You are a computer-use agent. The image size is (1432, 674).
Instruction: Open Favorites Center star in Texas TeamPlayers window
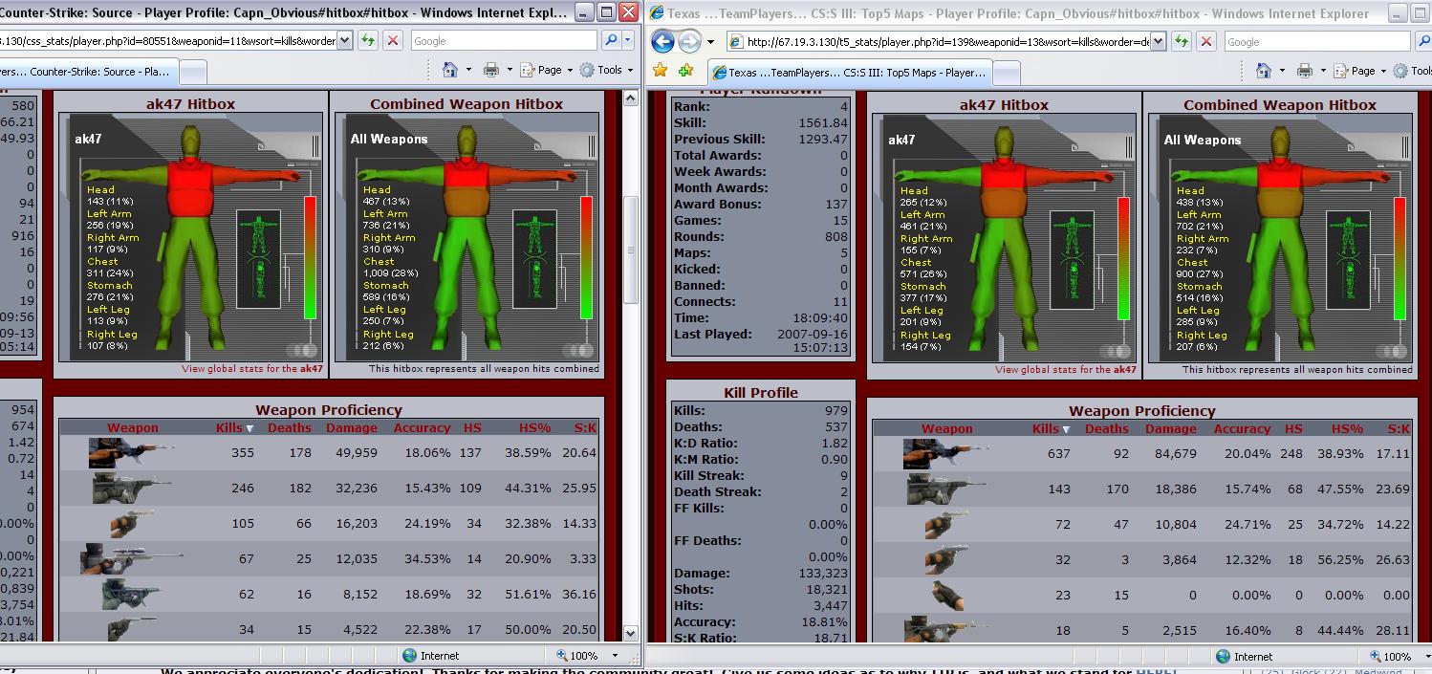tap(660, 71)
